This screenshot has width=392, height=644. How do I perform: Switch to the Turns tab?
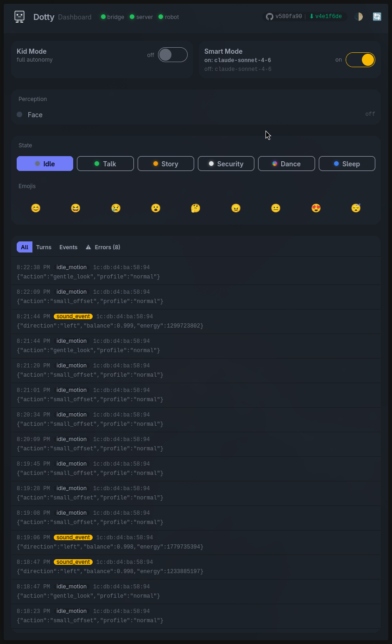pyautogui.click(x=44, y=247)
